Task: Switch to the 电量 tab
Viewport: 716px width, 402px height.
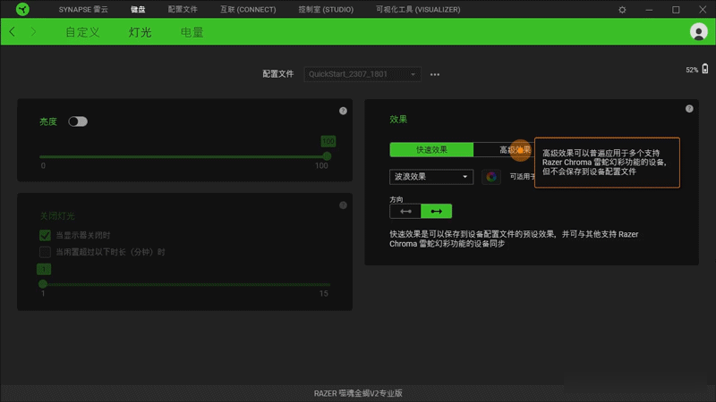Action: click(192, 32)
